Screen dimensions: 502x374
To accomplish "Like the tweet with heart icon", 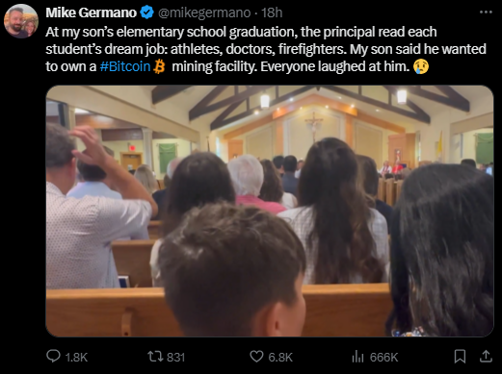I will 256,357.
